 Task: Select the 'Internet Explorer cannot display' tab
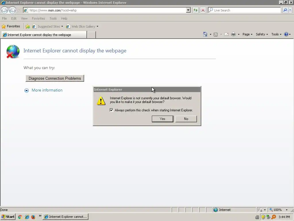[x=44, y=35]
